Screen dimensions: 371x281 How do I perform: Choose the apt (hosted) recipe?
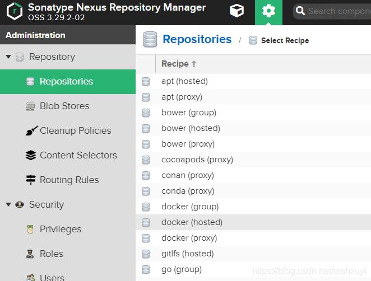(253, 81)
